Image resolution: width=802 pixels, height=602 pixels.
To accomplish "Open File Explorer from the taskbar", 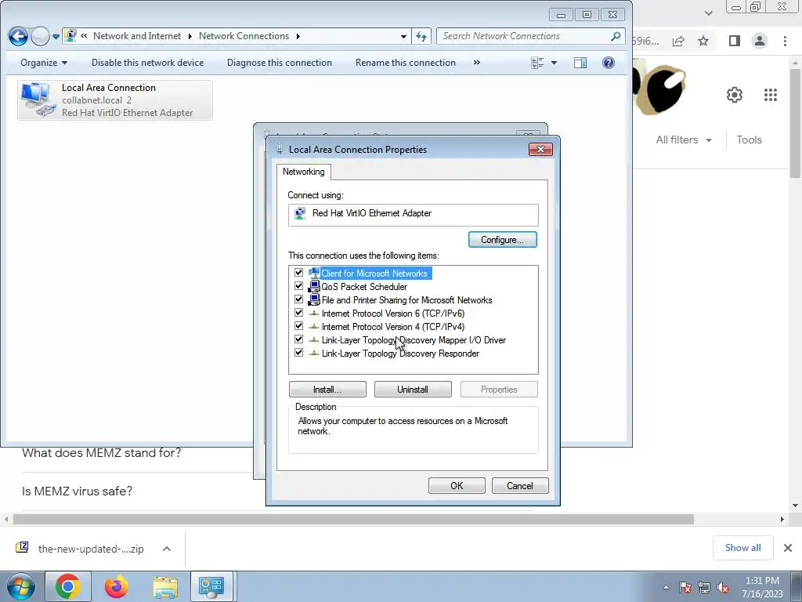I will (165, 586).
